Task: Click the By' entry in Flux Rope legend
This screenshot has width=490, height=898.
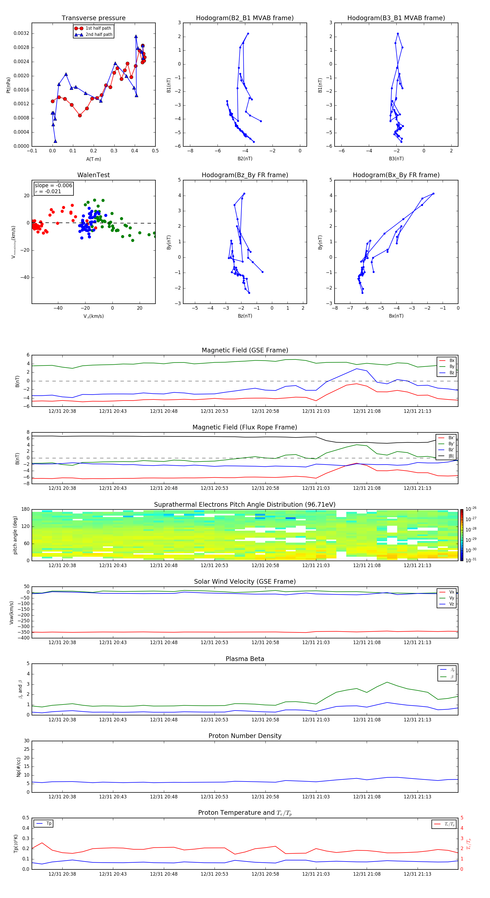Action: (446, 444)
